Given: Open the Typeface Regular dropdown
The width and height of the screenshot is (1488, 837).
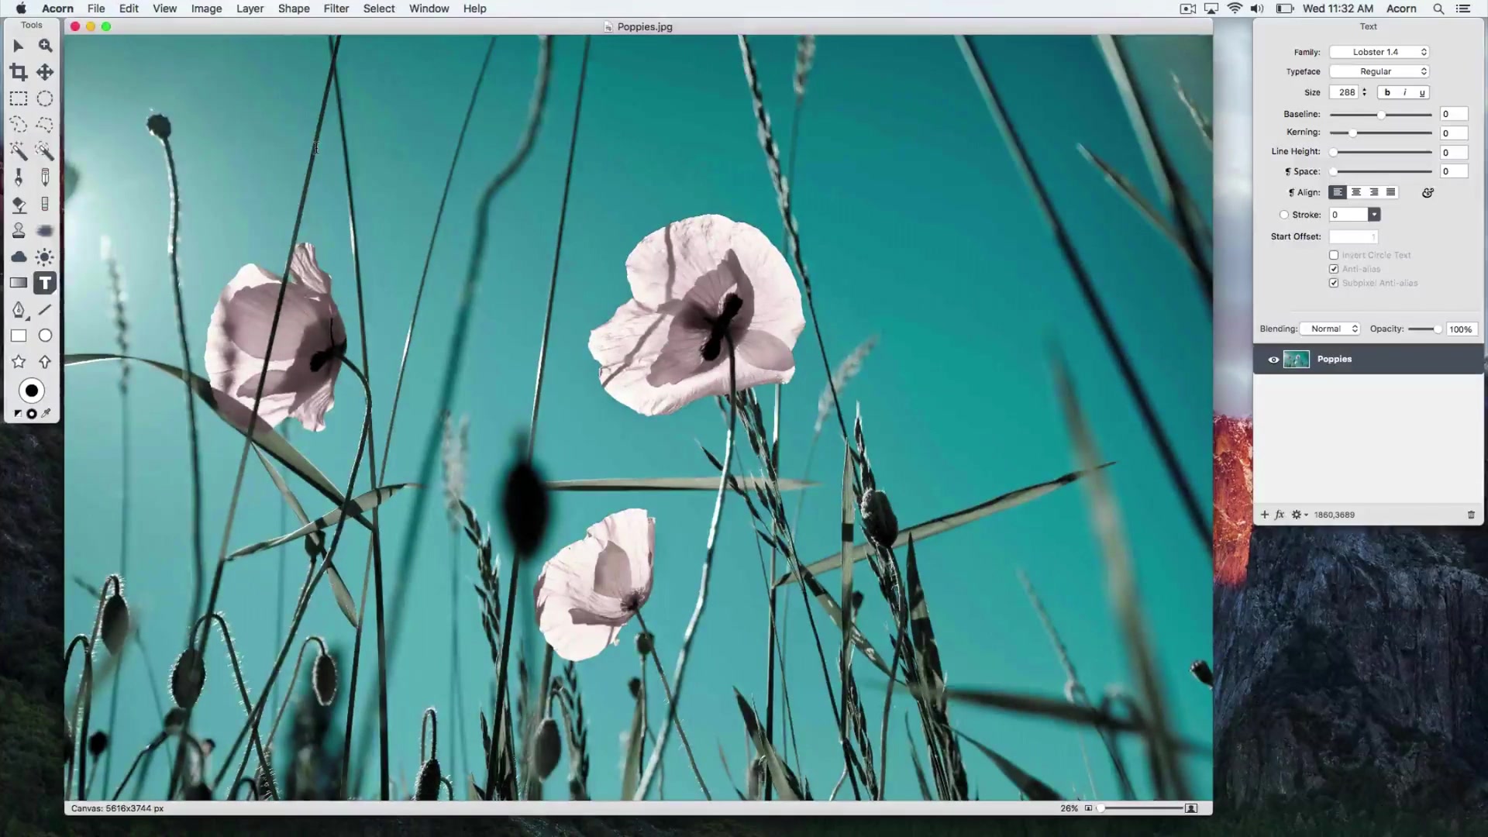Looking at the screenshot, I should click(x=1379, y=71).
